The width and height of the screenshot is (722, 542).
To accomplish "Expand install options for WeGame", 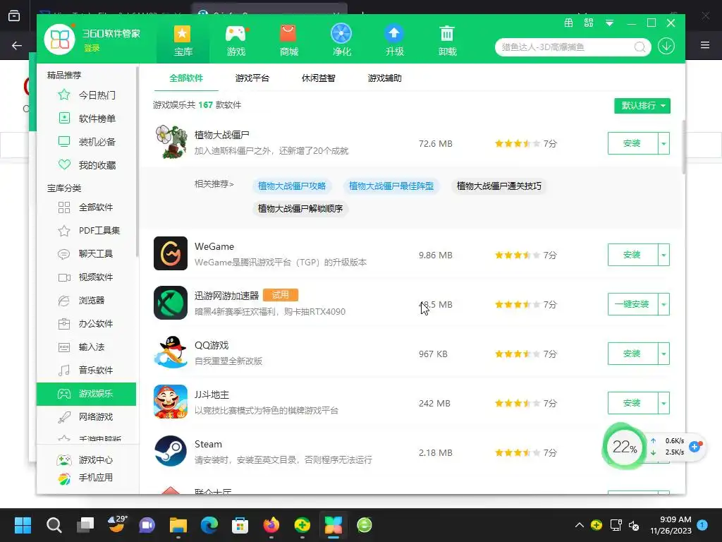I will (x=664, y=255).
